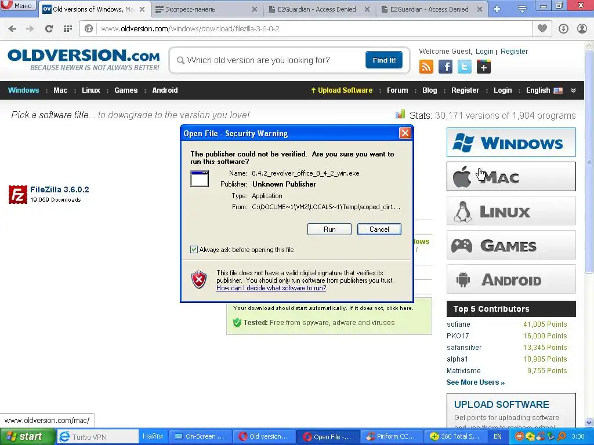Click the Find It! search button
Image resolution: width=594 pixels, height=445 pixels.
tap(384, 60)
